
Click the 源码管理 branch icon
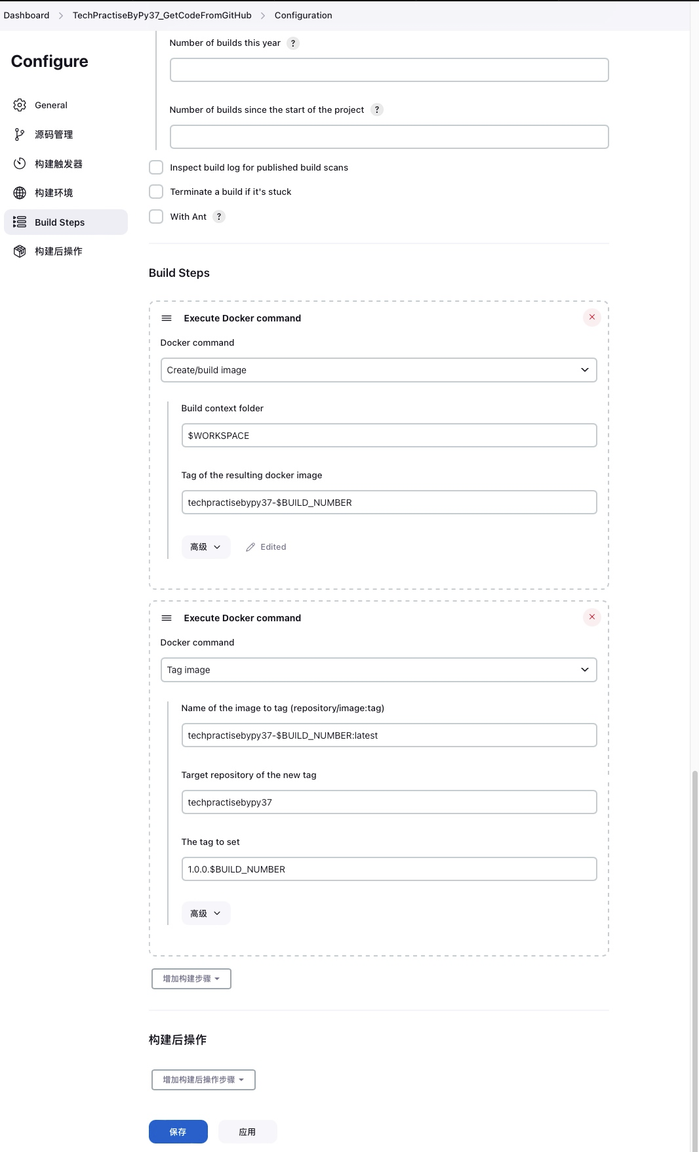point(20,134)
